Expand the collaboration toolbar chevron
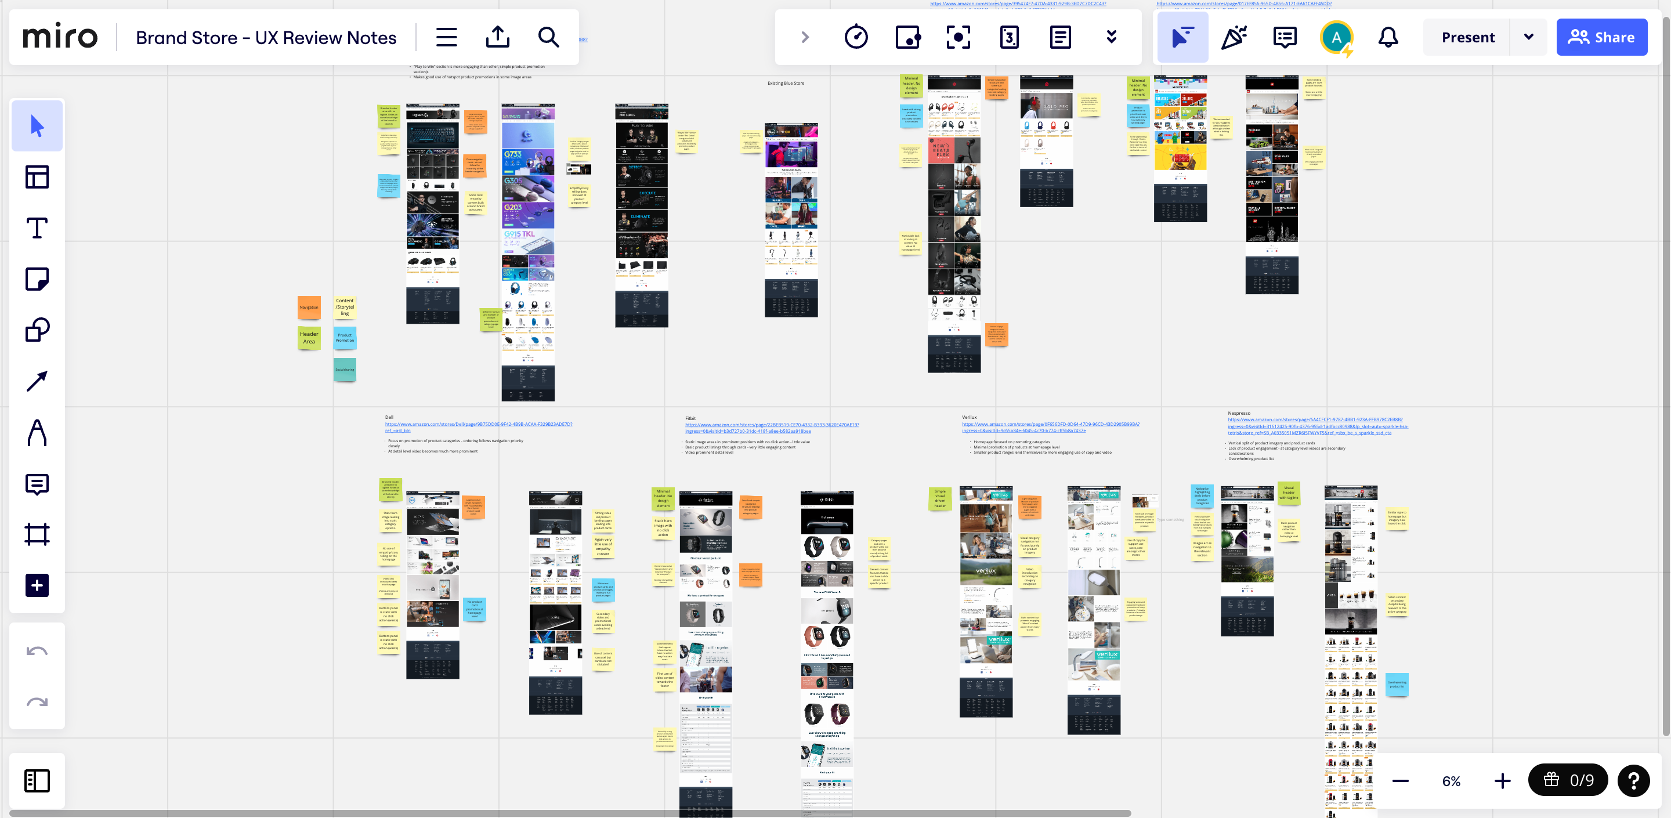1671x818 pixels. (805, 37)
